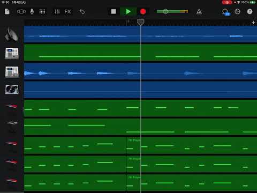Select third track drum machine icon
This screenshot has width=257, height=193.
[12, 72]
